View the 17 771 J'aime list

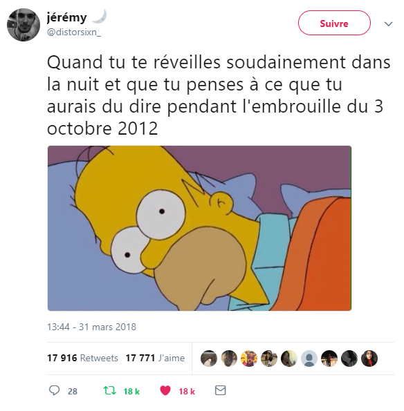155,358
